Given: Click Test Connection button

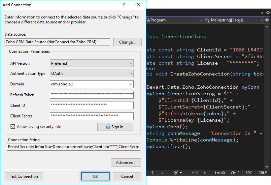Looking at the screenshot, I should pyautogui.click(x=24, y=176).
